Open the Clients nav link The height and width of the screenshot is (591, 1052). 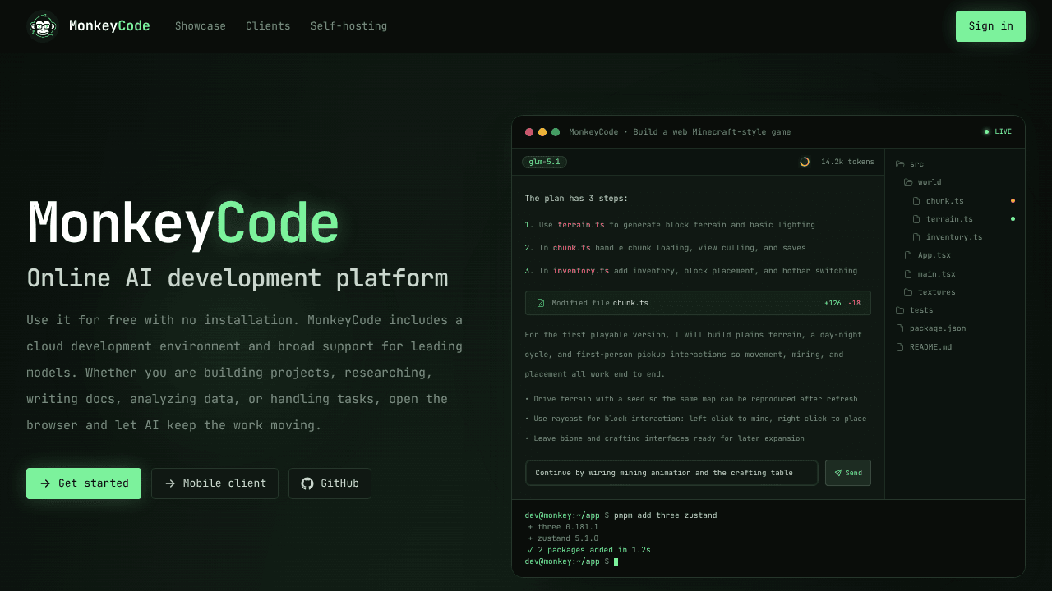click(x=268, y=26)
